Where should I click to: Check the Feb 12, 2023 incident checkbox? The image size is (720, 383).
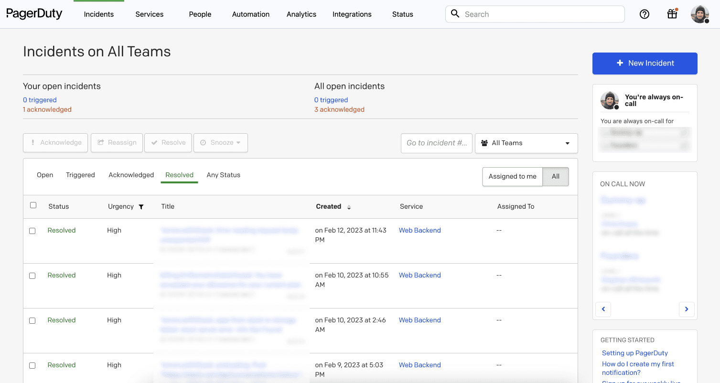(32, 231)
